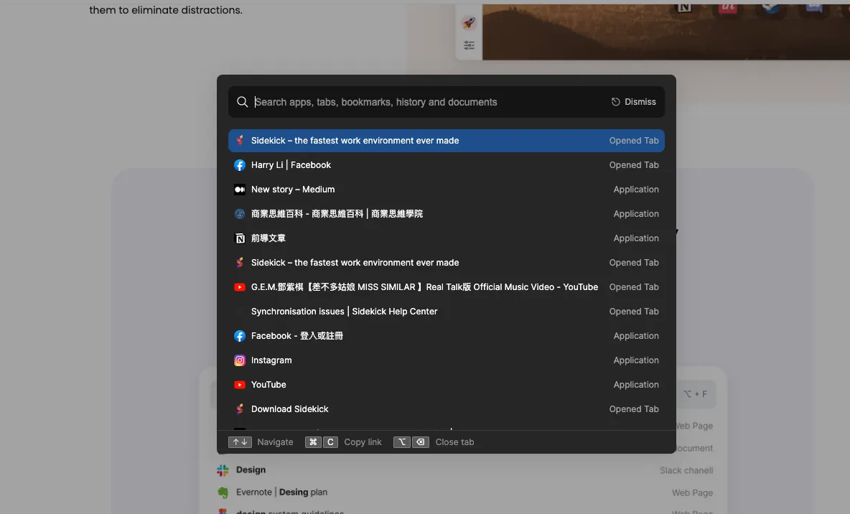Click the magnifying glass search icon
This screenshot has height=514, width=850.
[243, 102]
